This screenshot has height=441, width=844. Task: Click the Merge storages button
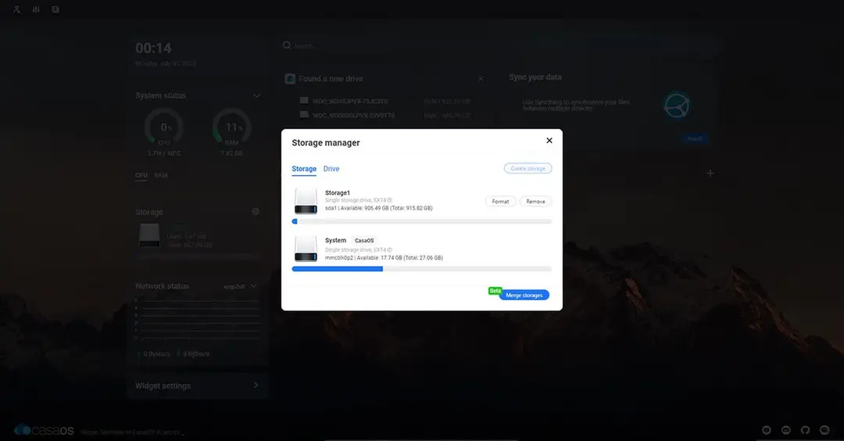(524, 295)
